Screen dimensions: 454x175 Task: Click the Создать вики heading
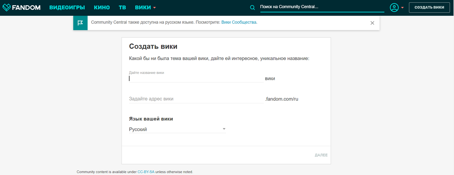[153, 46]
